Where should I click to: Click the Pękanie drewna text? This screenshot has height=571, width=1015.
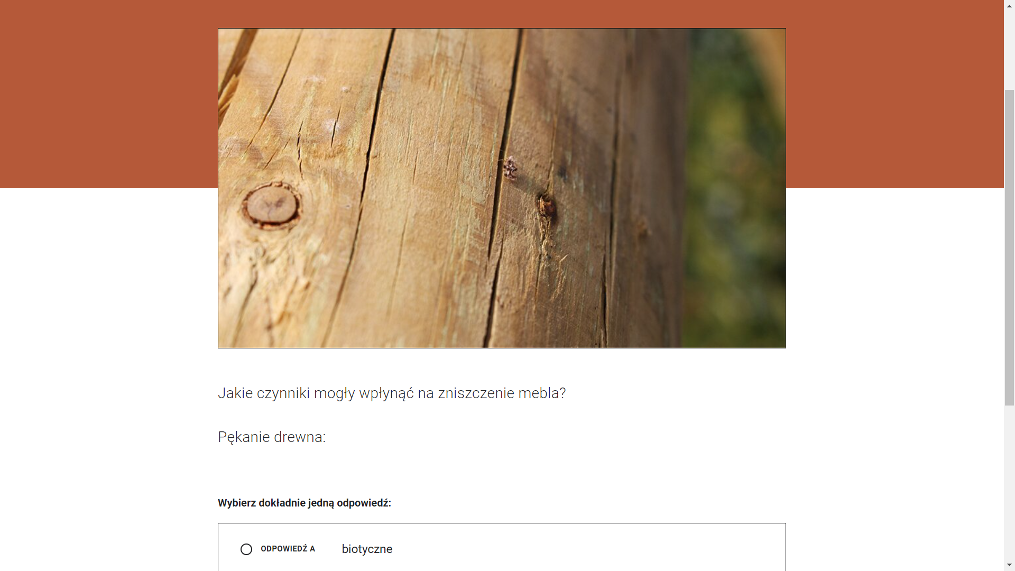pyautogui.click(x=272, y=437)
